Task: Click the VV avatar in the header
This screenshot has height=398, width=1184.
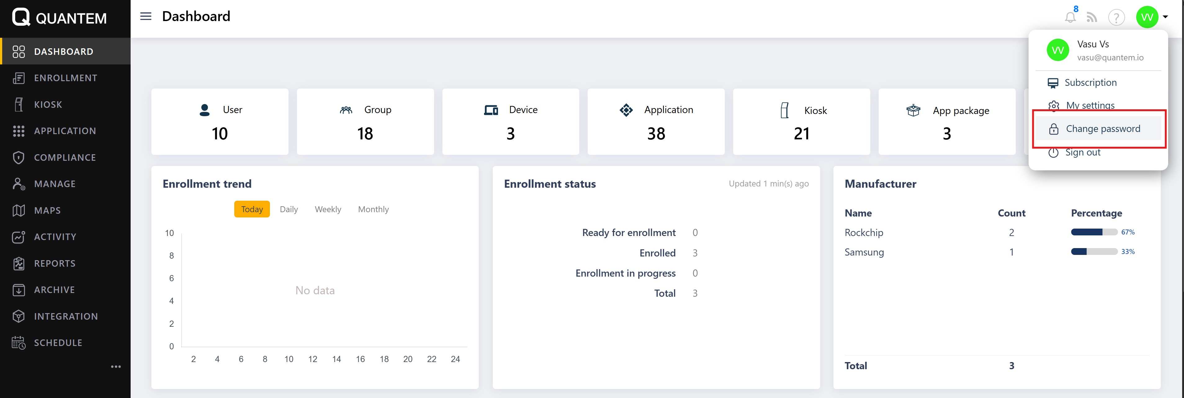Action: [1147, 17]
